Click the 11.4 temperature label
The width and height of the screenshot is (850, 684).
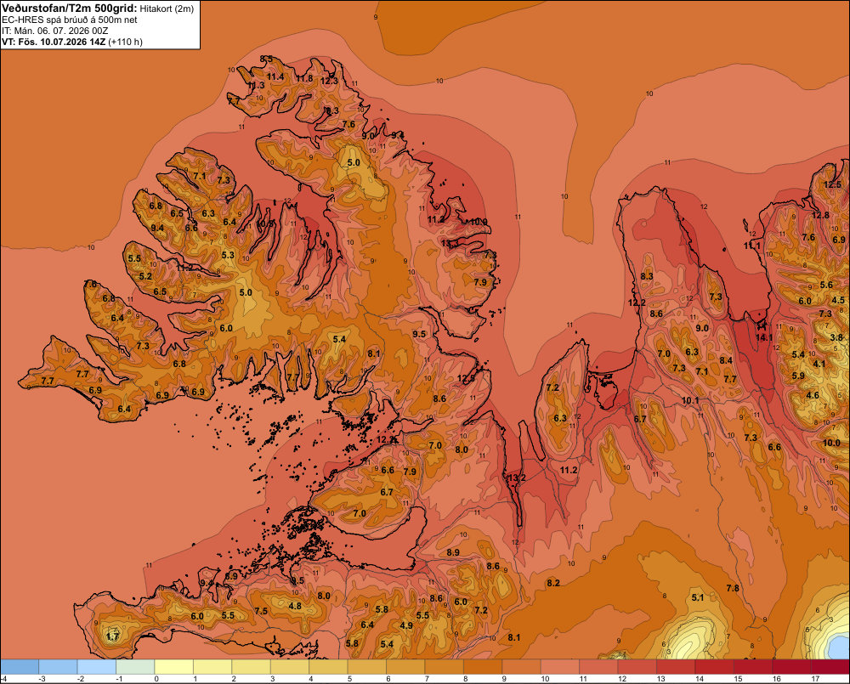pyautogui.click(x=275, y=76)
